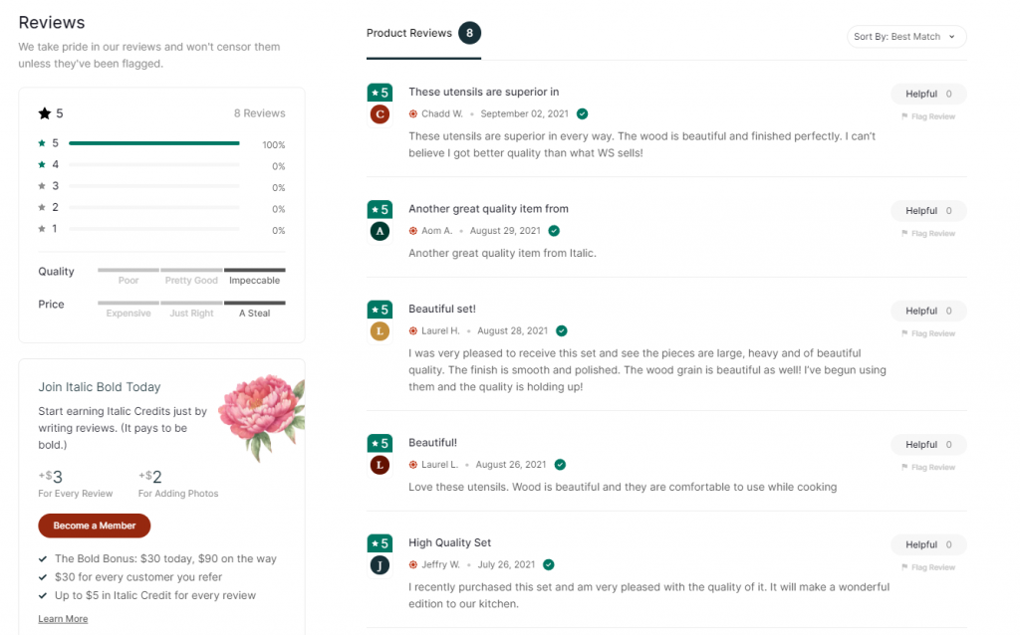The width and height of the screenshot is (1020, 635).
Task: Click the 5-star badge on Beautiful set! review
Action: click(x=379, y=310)
